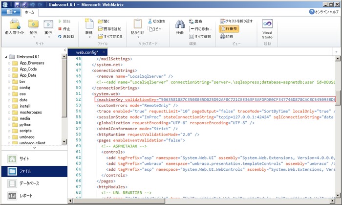Stop the site with 停止
The width and height of the screenshot is (342, 205).
pyautogui.click(x=64, y=29)
